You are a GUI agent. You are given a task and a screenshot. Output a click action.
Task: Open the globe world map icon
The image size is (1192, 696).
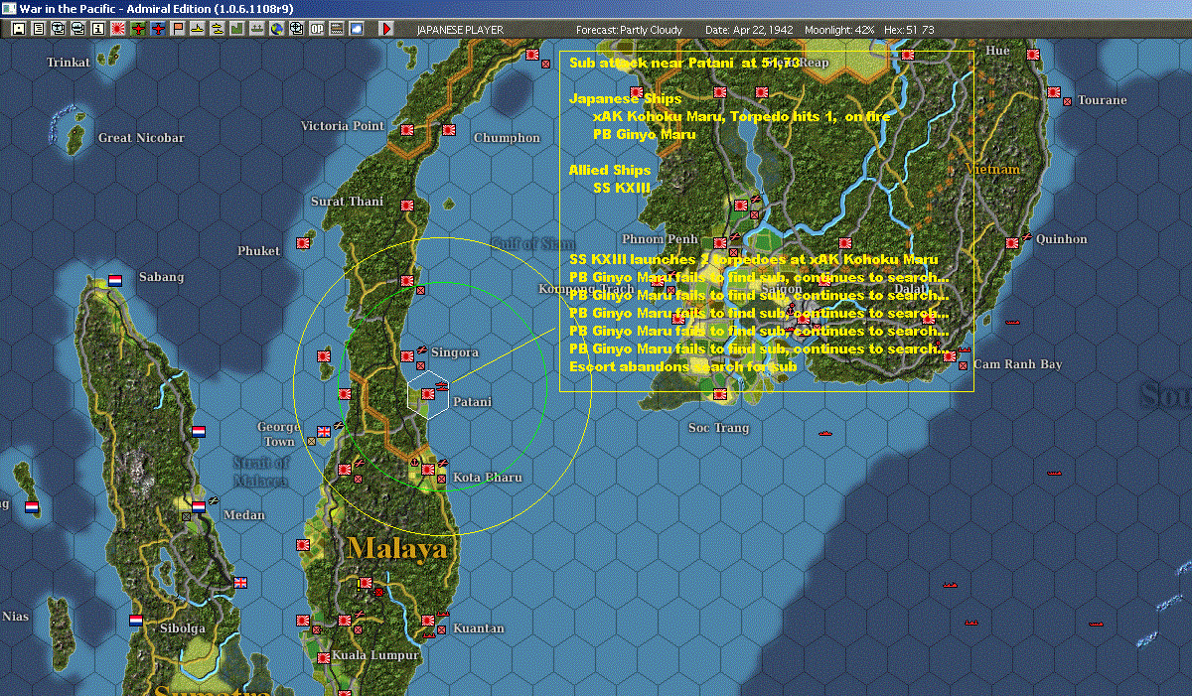276,29
